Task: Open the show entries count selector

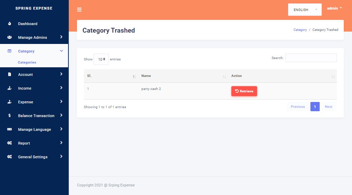Action: click(x=101, y=59)
